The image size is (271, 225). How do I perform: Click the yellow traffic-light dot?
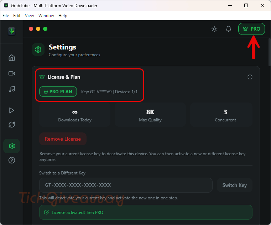tap(38, 29)
